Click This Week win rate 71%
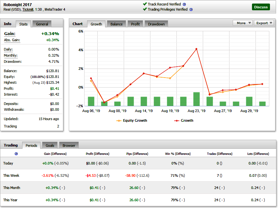The image size is (278, 208). 174,176
